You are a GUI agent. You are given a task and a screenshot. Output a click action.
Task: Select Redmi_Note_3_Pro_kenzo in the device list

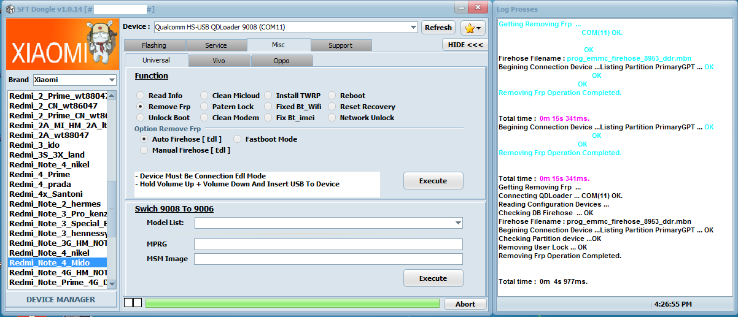pos(57,213)
